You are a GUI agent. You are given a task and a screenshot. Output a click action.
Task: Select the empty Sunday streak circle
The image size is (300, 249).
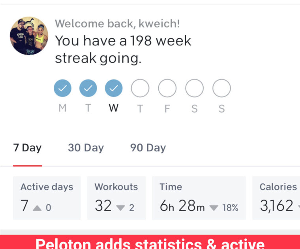click(x=221, y=88)
